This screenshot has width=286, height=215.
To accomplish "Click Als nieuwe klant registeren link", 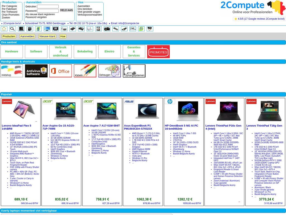I will tap(40, 14).
